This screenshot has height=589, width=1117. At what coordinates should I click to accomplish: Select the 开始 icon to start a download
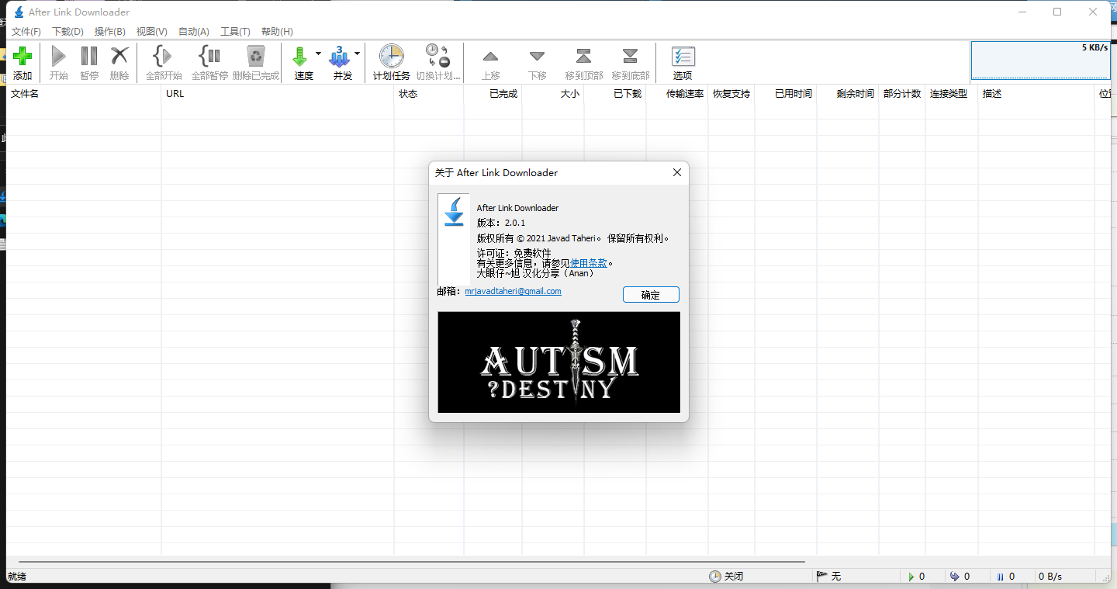coord(58,62)
